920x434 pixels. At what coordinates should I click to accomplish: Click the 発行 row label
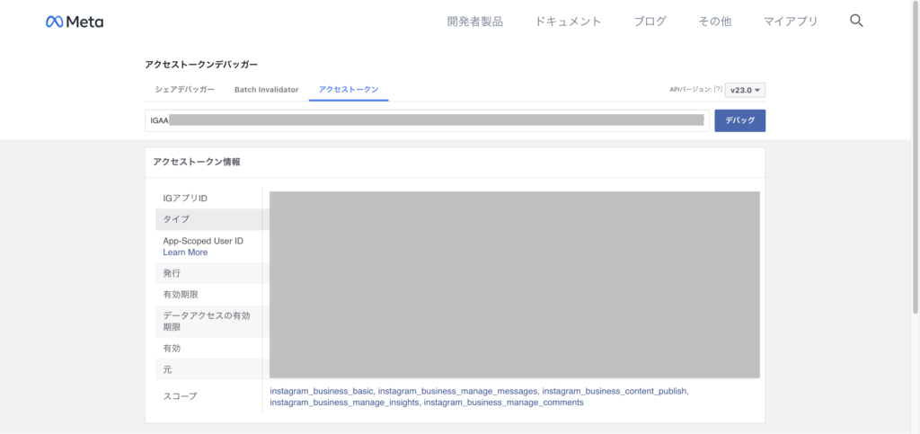tap(172, 273)
